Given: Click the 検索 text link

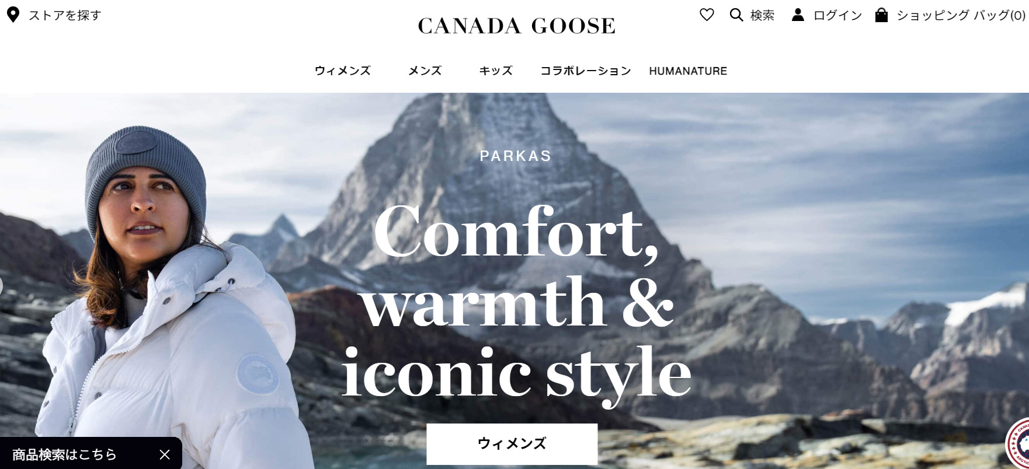Looking at the screenshot, I should click(x=762, y=15).
